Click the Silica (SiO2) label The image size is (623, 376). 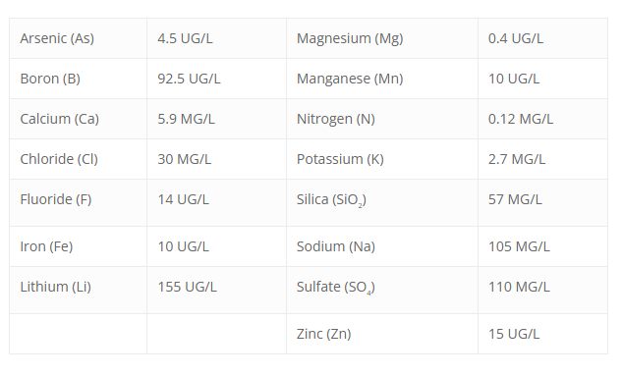[x=331, y=199]
